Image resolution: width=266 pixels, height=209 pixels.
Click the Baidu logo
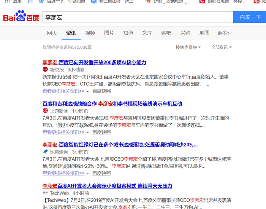[x=21, y=16]
